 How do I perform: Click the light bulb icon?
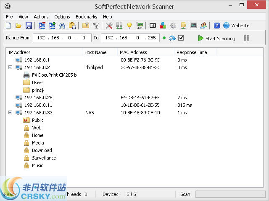click(x=129, y=26)
